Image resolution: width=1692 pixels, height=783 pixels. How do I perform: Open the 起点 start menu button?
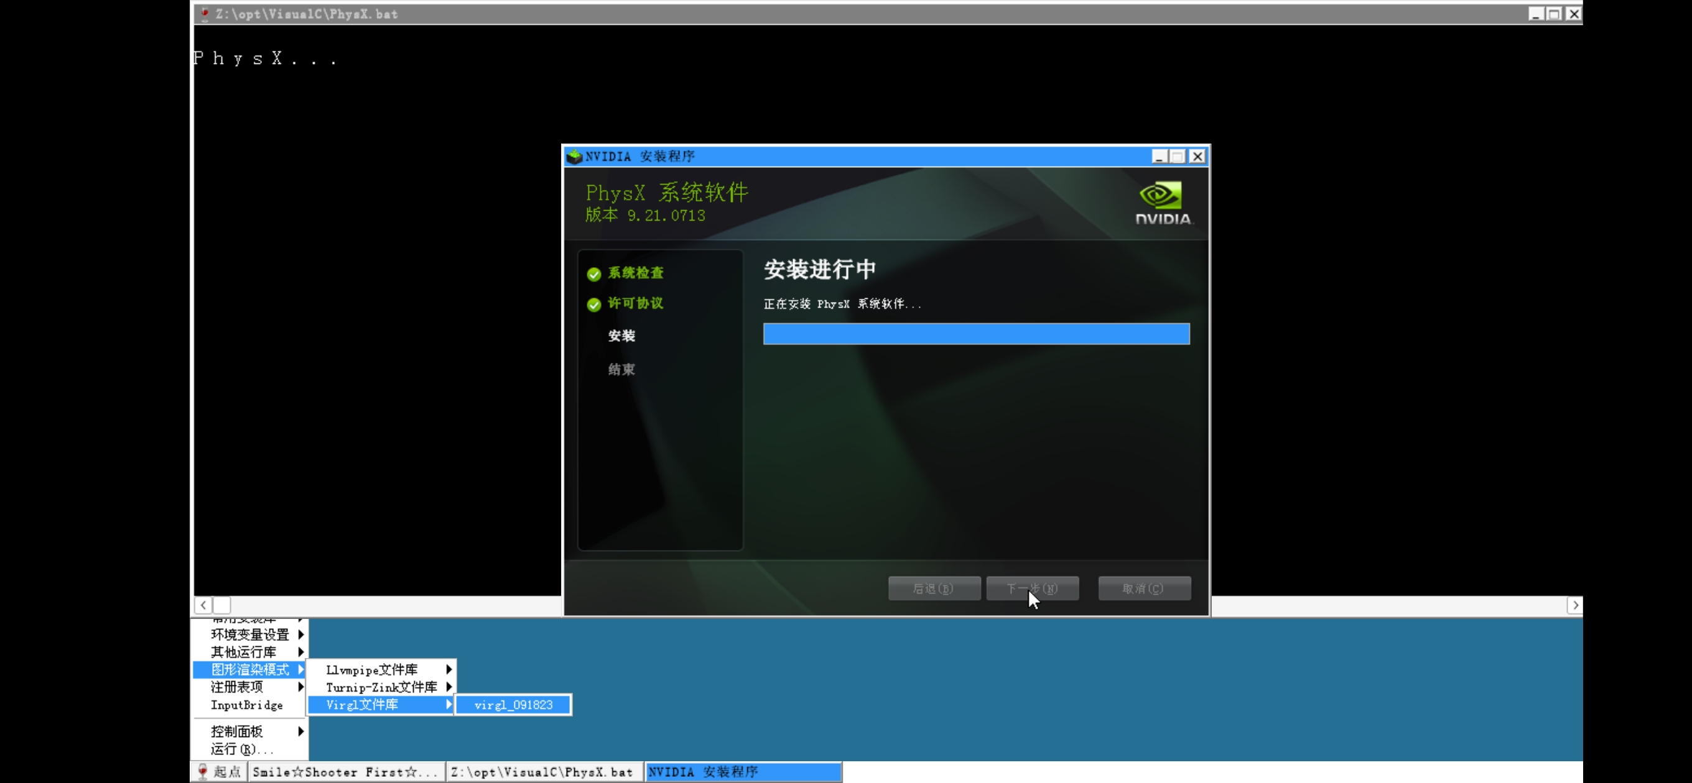[x=220, y=771]
